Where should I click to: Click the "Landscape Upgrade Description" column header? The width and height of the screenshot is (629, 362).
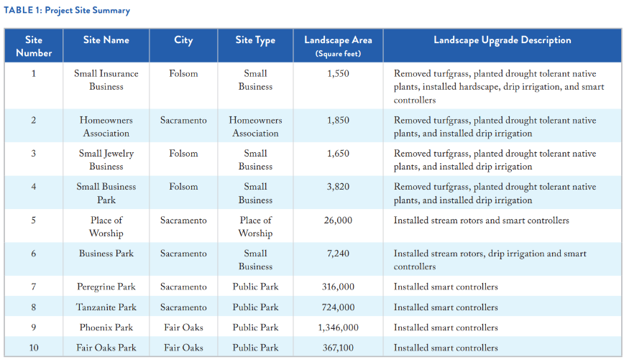(502, 40)
